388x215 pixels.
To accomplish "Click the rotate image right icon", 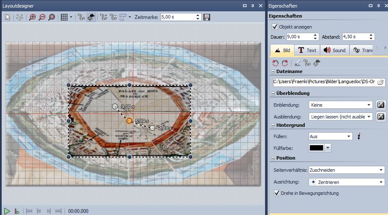I will point(285,63).
